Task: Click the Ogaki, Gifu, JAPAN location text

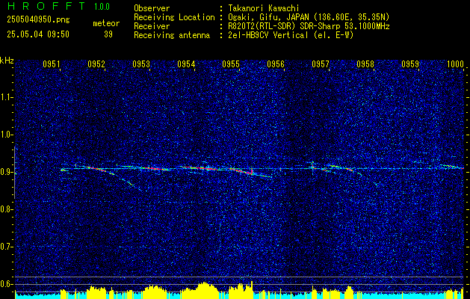Action: point(309,17)
